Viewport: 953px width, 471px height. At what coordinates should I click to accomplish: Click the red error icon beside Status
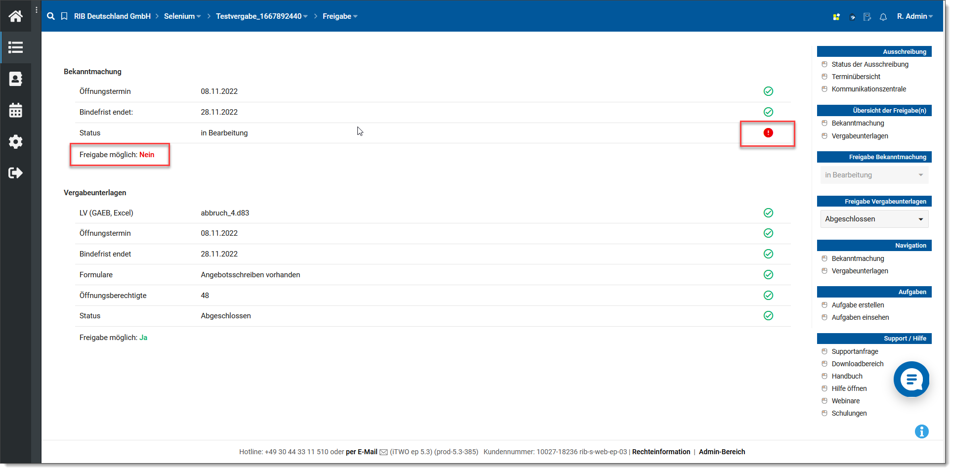point(768,133)
